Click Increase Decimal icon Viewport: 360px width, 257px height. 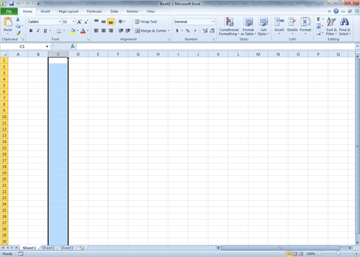[205, 30]
